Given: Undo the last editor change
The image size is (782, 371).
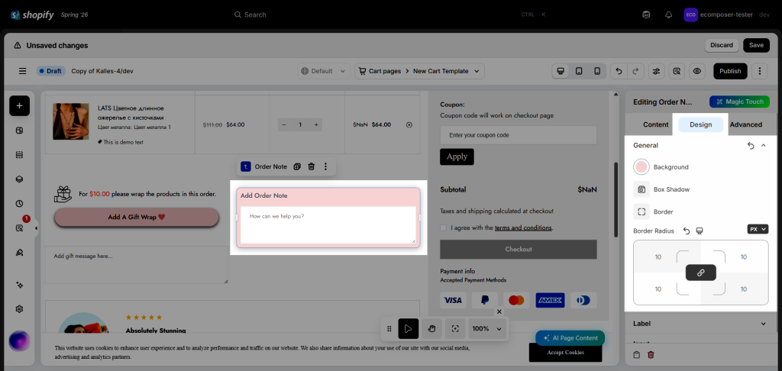Looking at the screenshot, I should (x=619, y=71).
